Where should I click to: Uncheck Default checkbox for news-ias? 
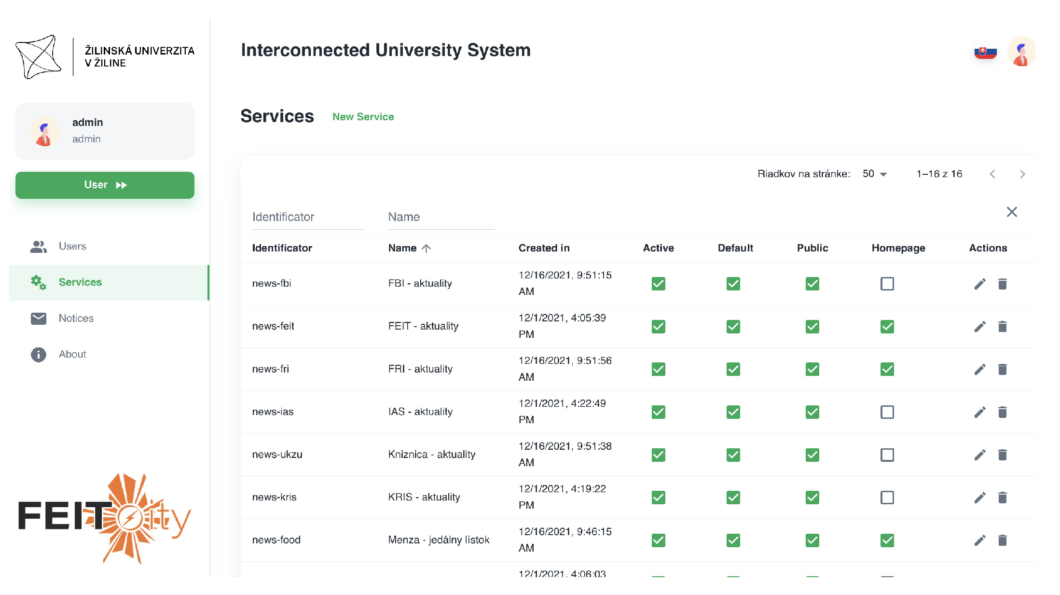(x=733, y=412)
